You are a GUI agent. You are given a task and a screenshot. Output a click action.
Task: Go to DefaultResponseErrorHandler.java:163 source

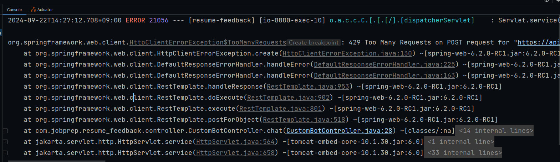click(384, 76)
